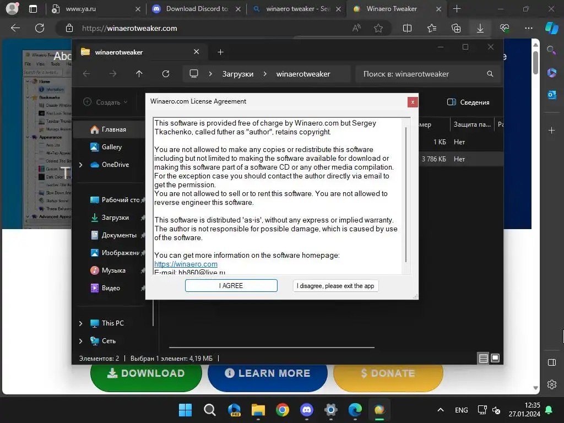
Task: Click the Edge address bar URL
Action: click(129, 29)
